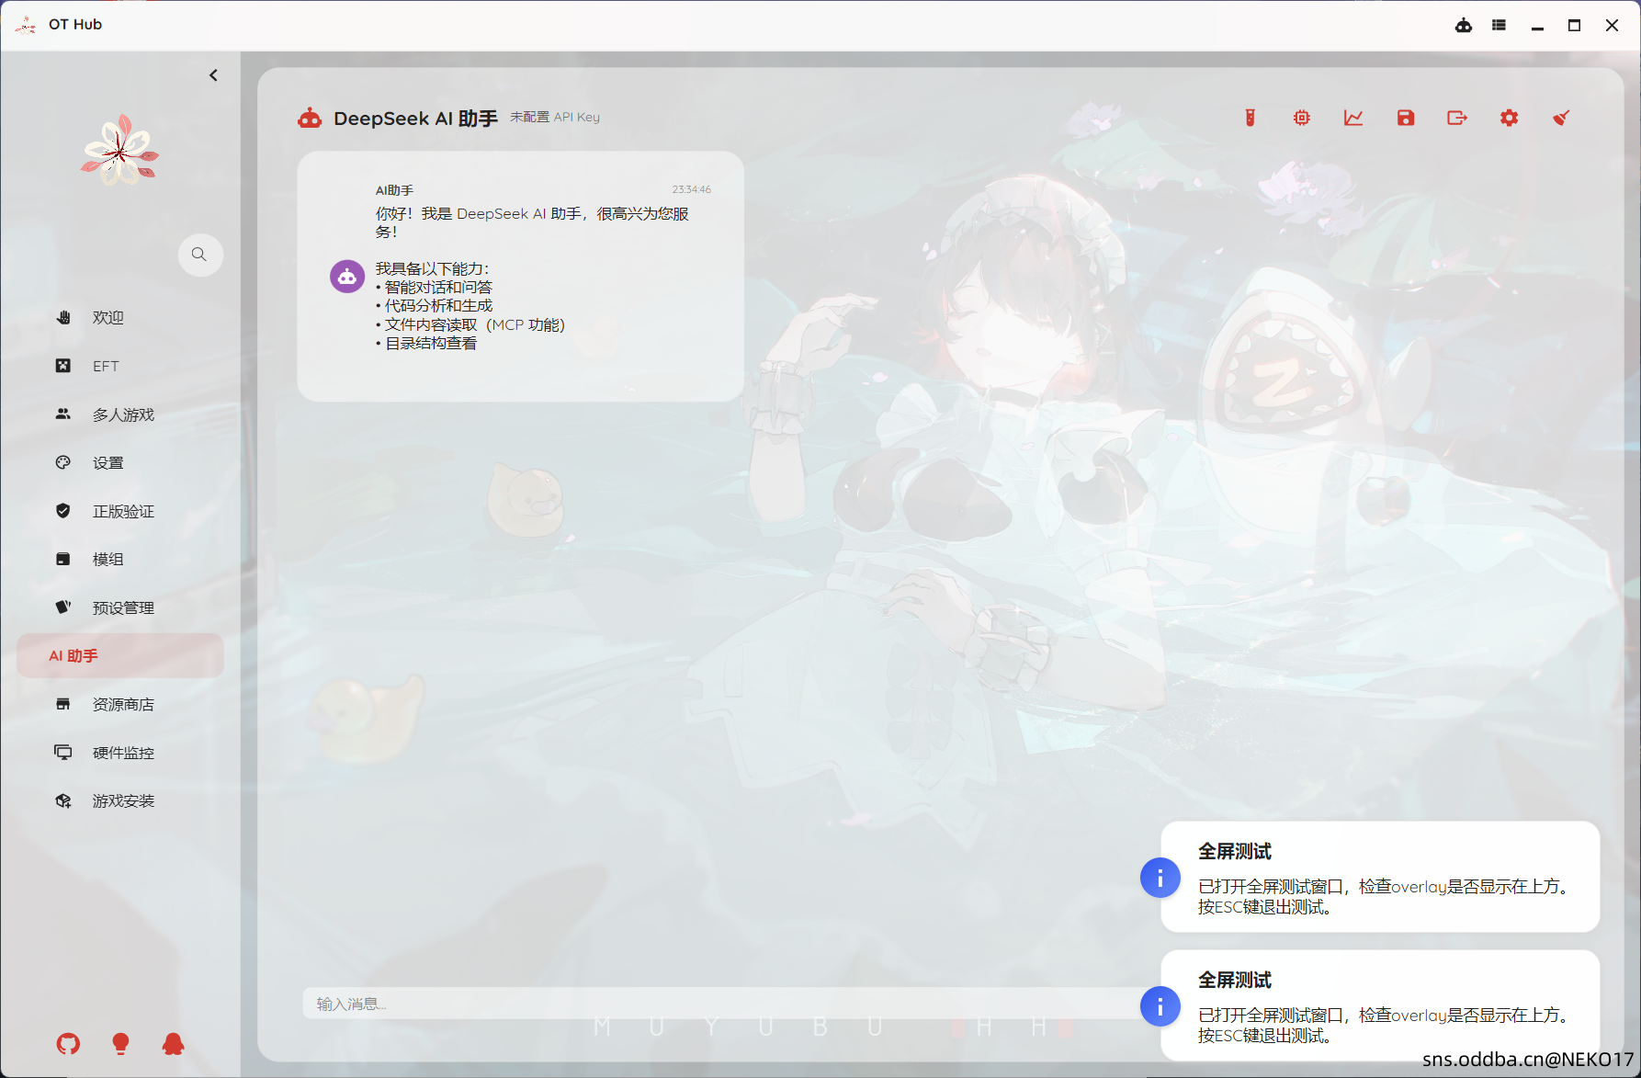This screenshot has width=1641, height=1078.
Task: Save the conversation with floppy disk icon
Action: click(x=1406, y=118)
